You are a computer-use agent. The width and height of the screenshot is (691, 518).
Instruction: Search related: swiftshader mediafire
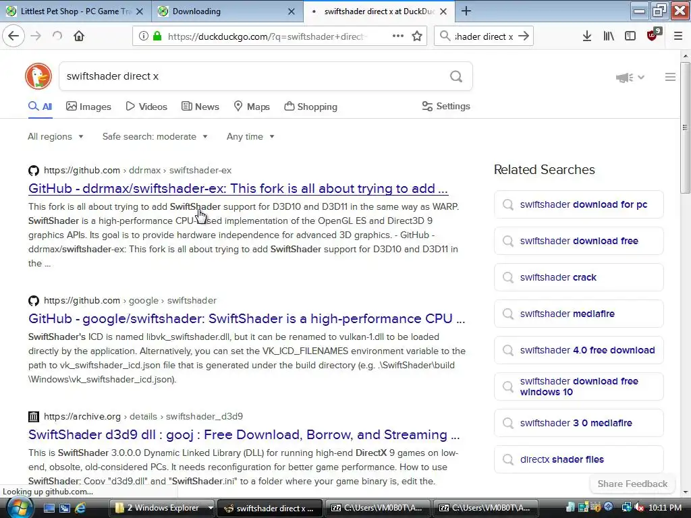click(578, 314)
